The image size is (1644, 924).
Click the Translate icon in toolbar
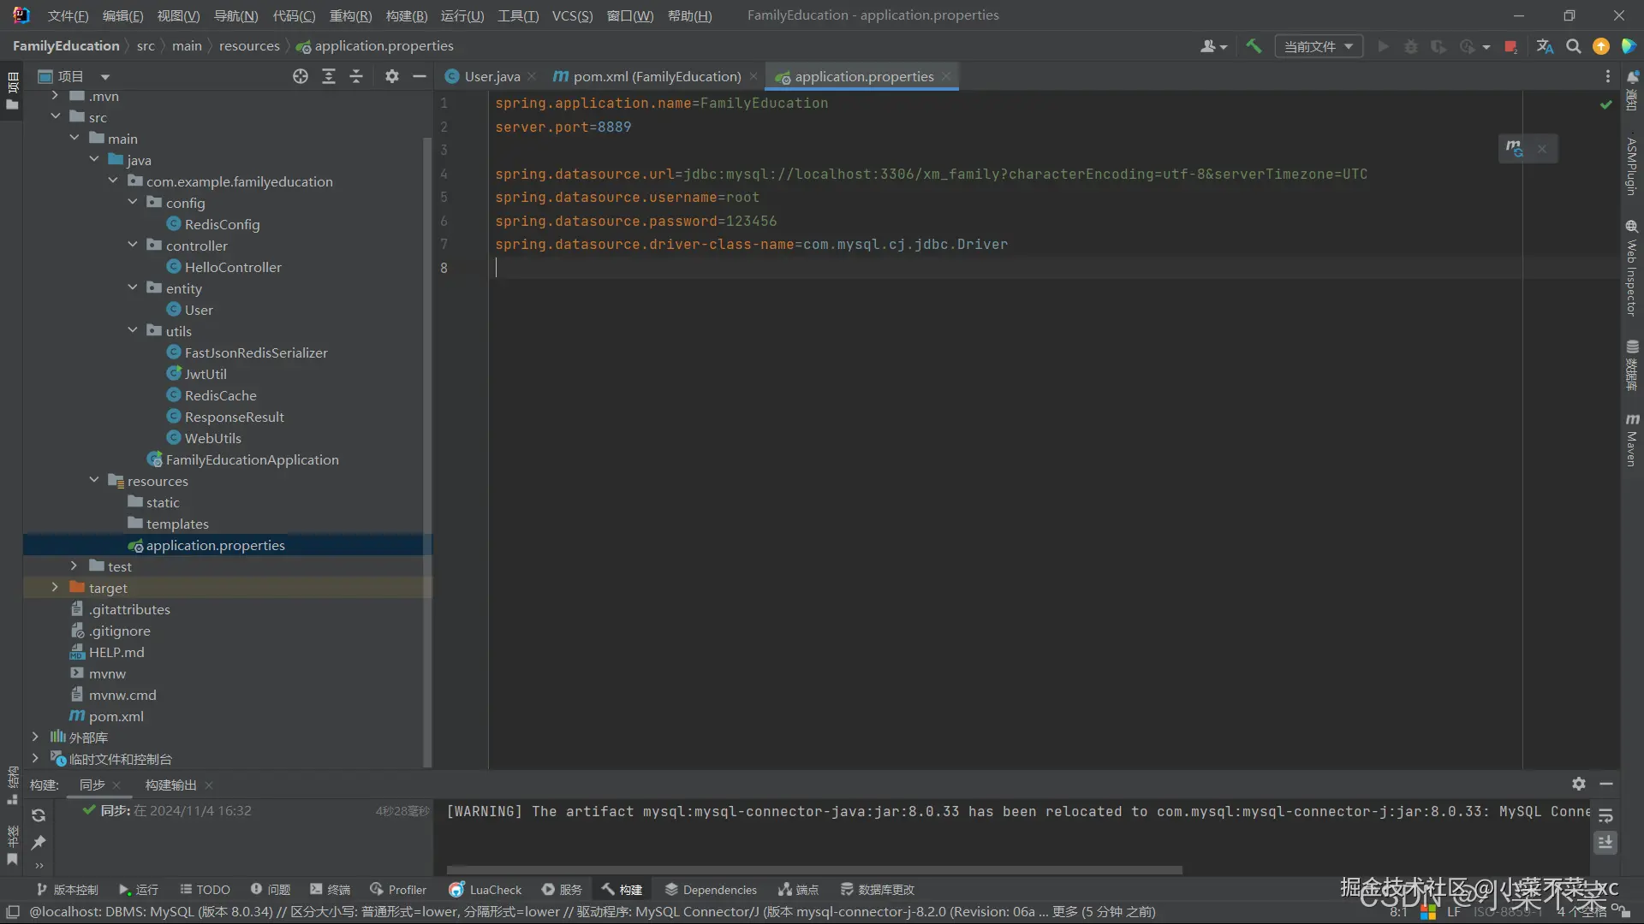1545,46
